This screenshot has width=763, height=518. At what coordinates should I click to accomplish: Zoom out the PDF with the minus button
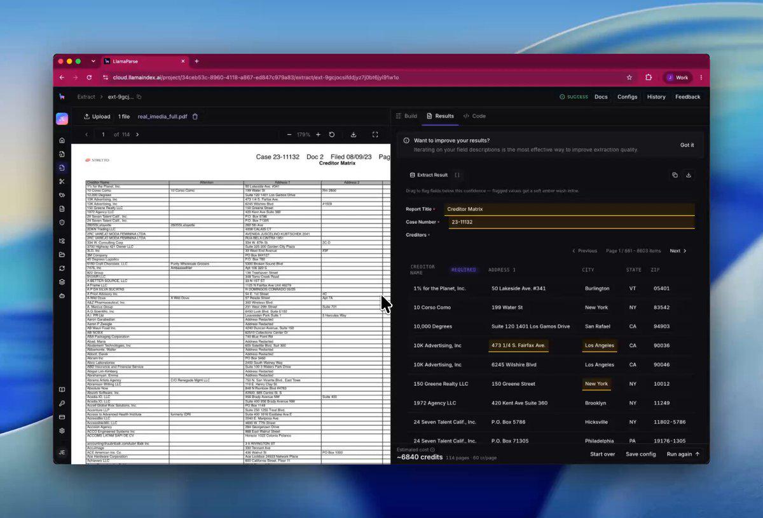289,135
